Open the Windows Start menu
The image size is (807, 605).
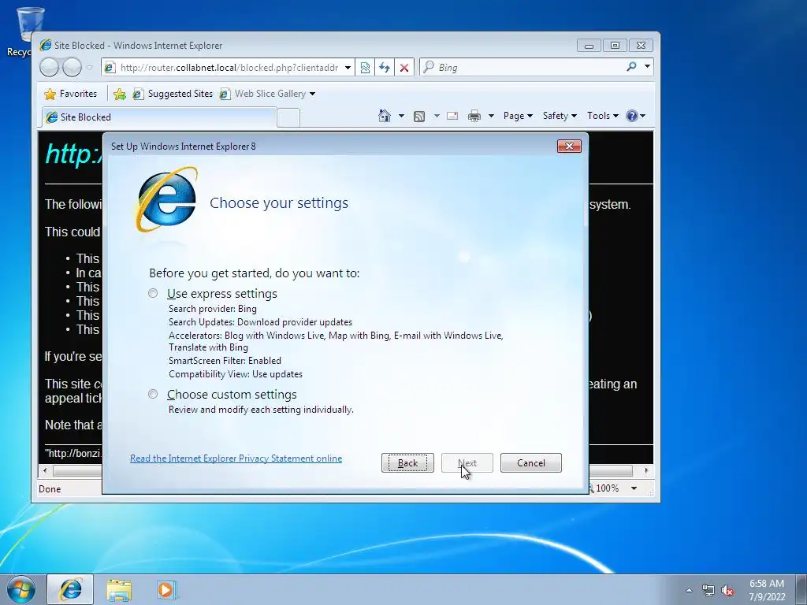point(21,589)
